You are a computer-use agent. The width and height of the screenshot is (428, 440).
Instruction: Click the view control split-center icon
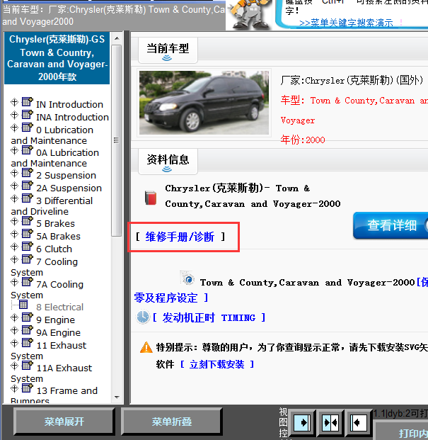pyautogui.click(x=330, y=422)
